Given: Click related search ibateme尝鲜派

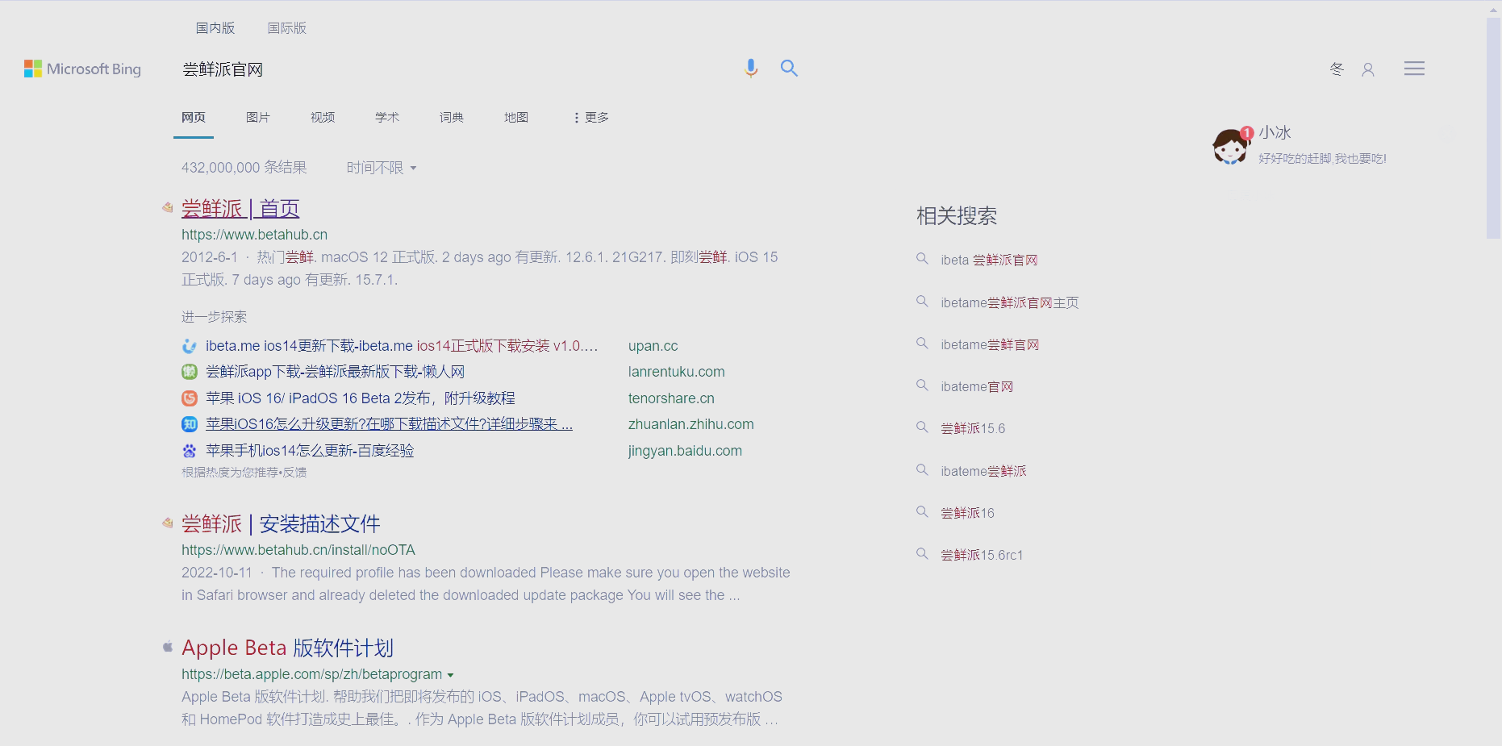Looking at the screenshot, I should coord(983,471).
